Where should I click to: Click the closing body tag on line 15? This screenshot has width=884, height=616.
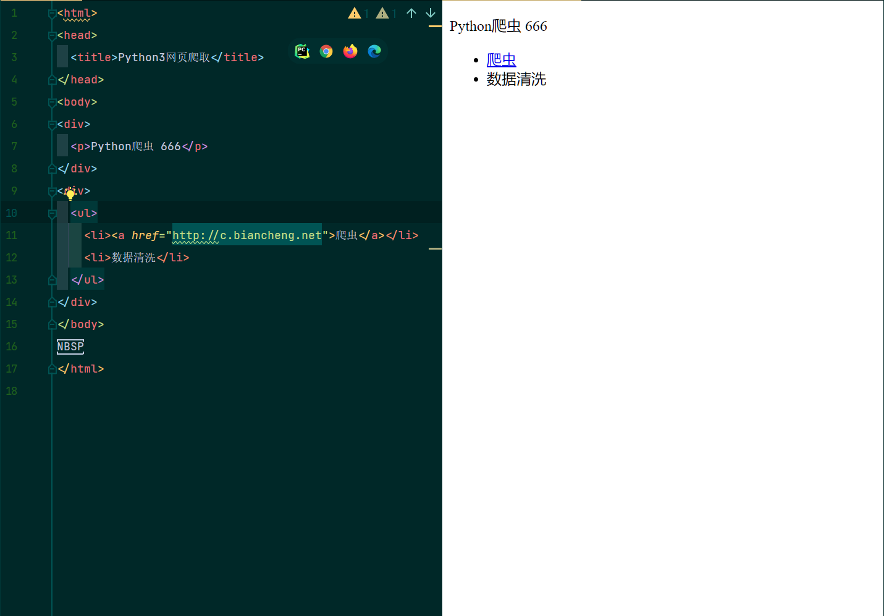[81, 324]
